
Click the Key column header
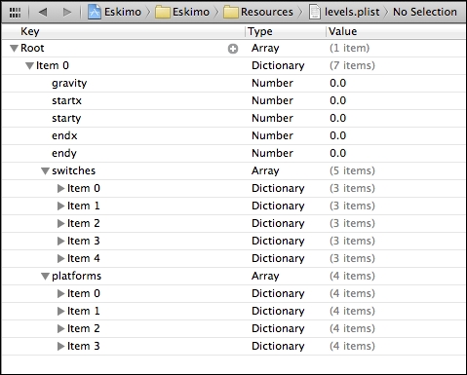click(30, 31)
